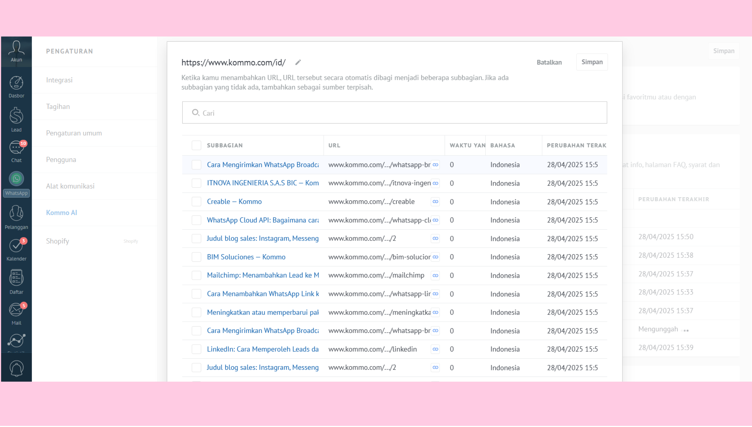The width and height of the screenshot is (752, 427).
Task: Open link icon for Meningkatkan atau memperbarui row
Action: pyautogui.click(x=435, y=313)
